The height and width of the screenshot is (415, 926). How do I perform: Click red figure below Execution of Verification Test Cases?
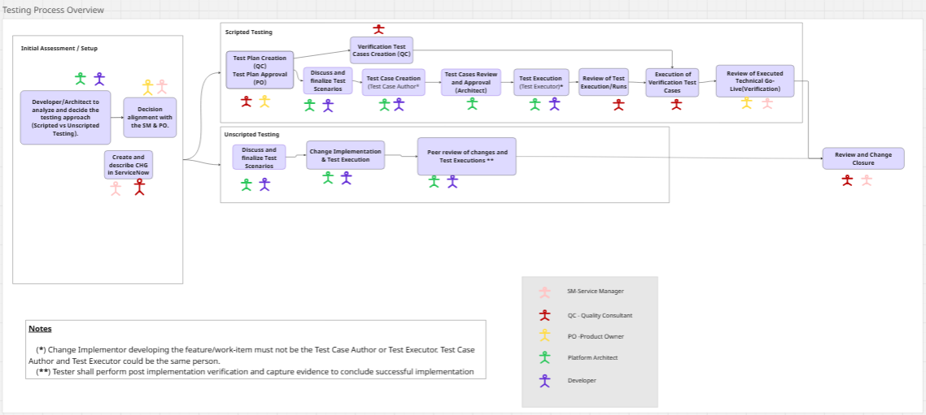[676, 104]
